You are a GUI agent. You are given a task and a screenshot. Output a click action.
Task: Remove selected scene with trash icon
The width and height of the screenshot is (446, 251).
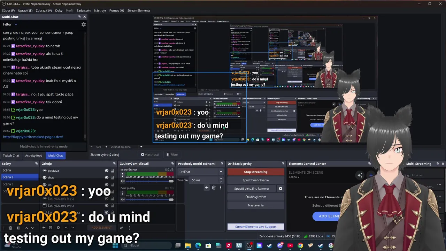point(10,228)
